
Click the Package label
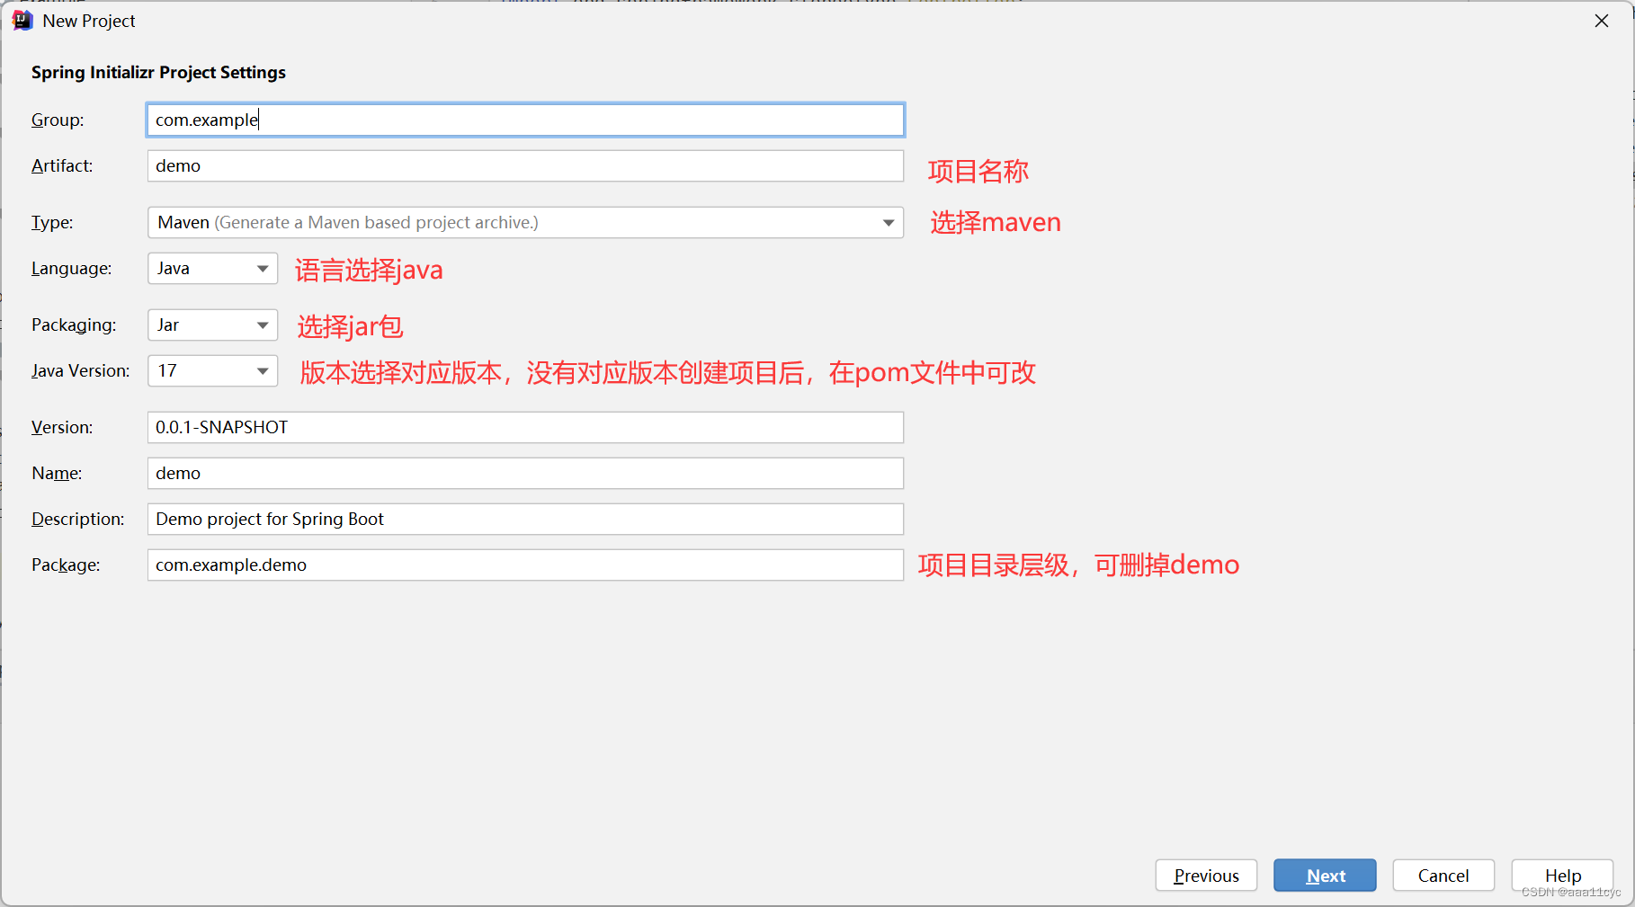[x=66, y=565]
